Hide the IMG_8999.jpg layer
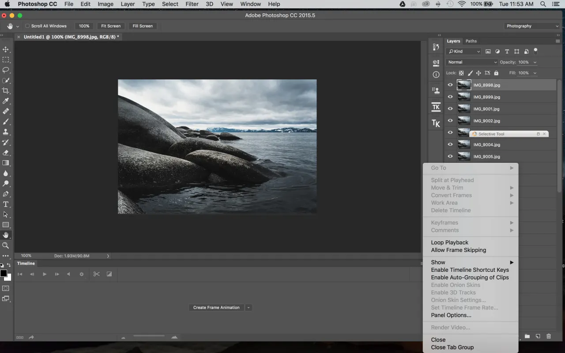The image size is (565, 353). point(450,97)
